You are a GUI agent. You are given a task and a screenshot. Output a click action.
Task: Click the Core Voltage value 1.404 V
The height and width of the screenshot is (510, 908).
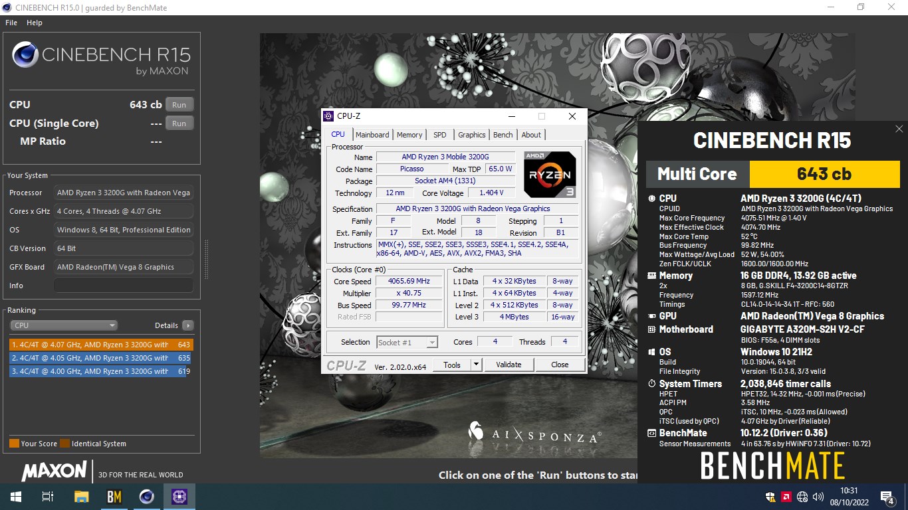pyautogui.click(x=491, y=193)
